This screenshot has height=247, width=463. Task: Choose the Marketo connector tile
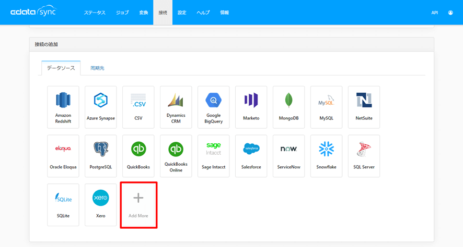251,107
